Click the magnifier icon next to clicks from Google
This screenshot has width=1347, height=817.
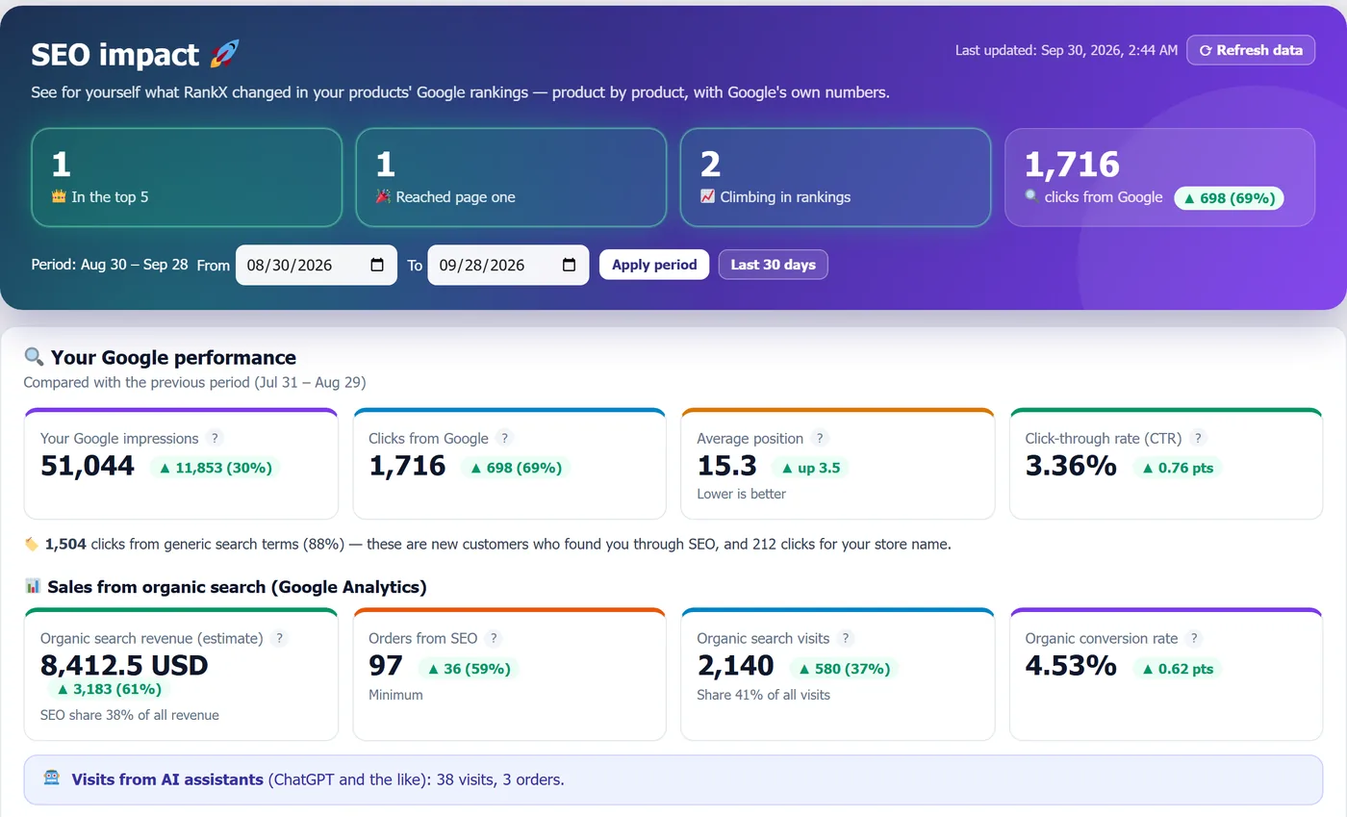(x=1031, y=195)
